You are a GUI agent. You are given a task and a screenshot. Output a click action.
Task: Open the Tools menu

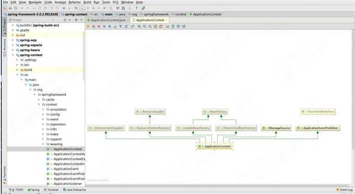click(106, 2)
